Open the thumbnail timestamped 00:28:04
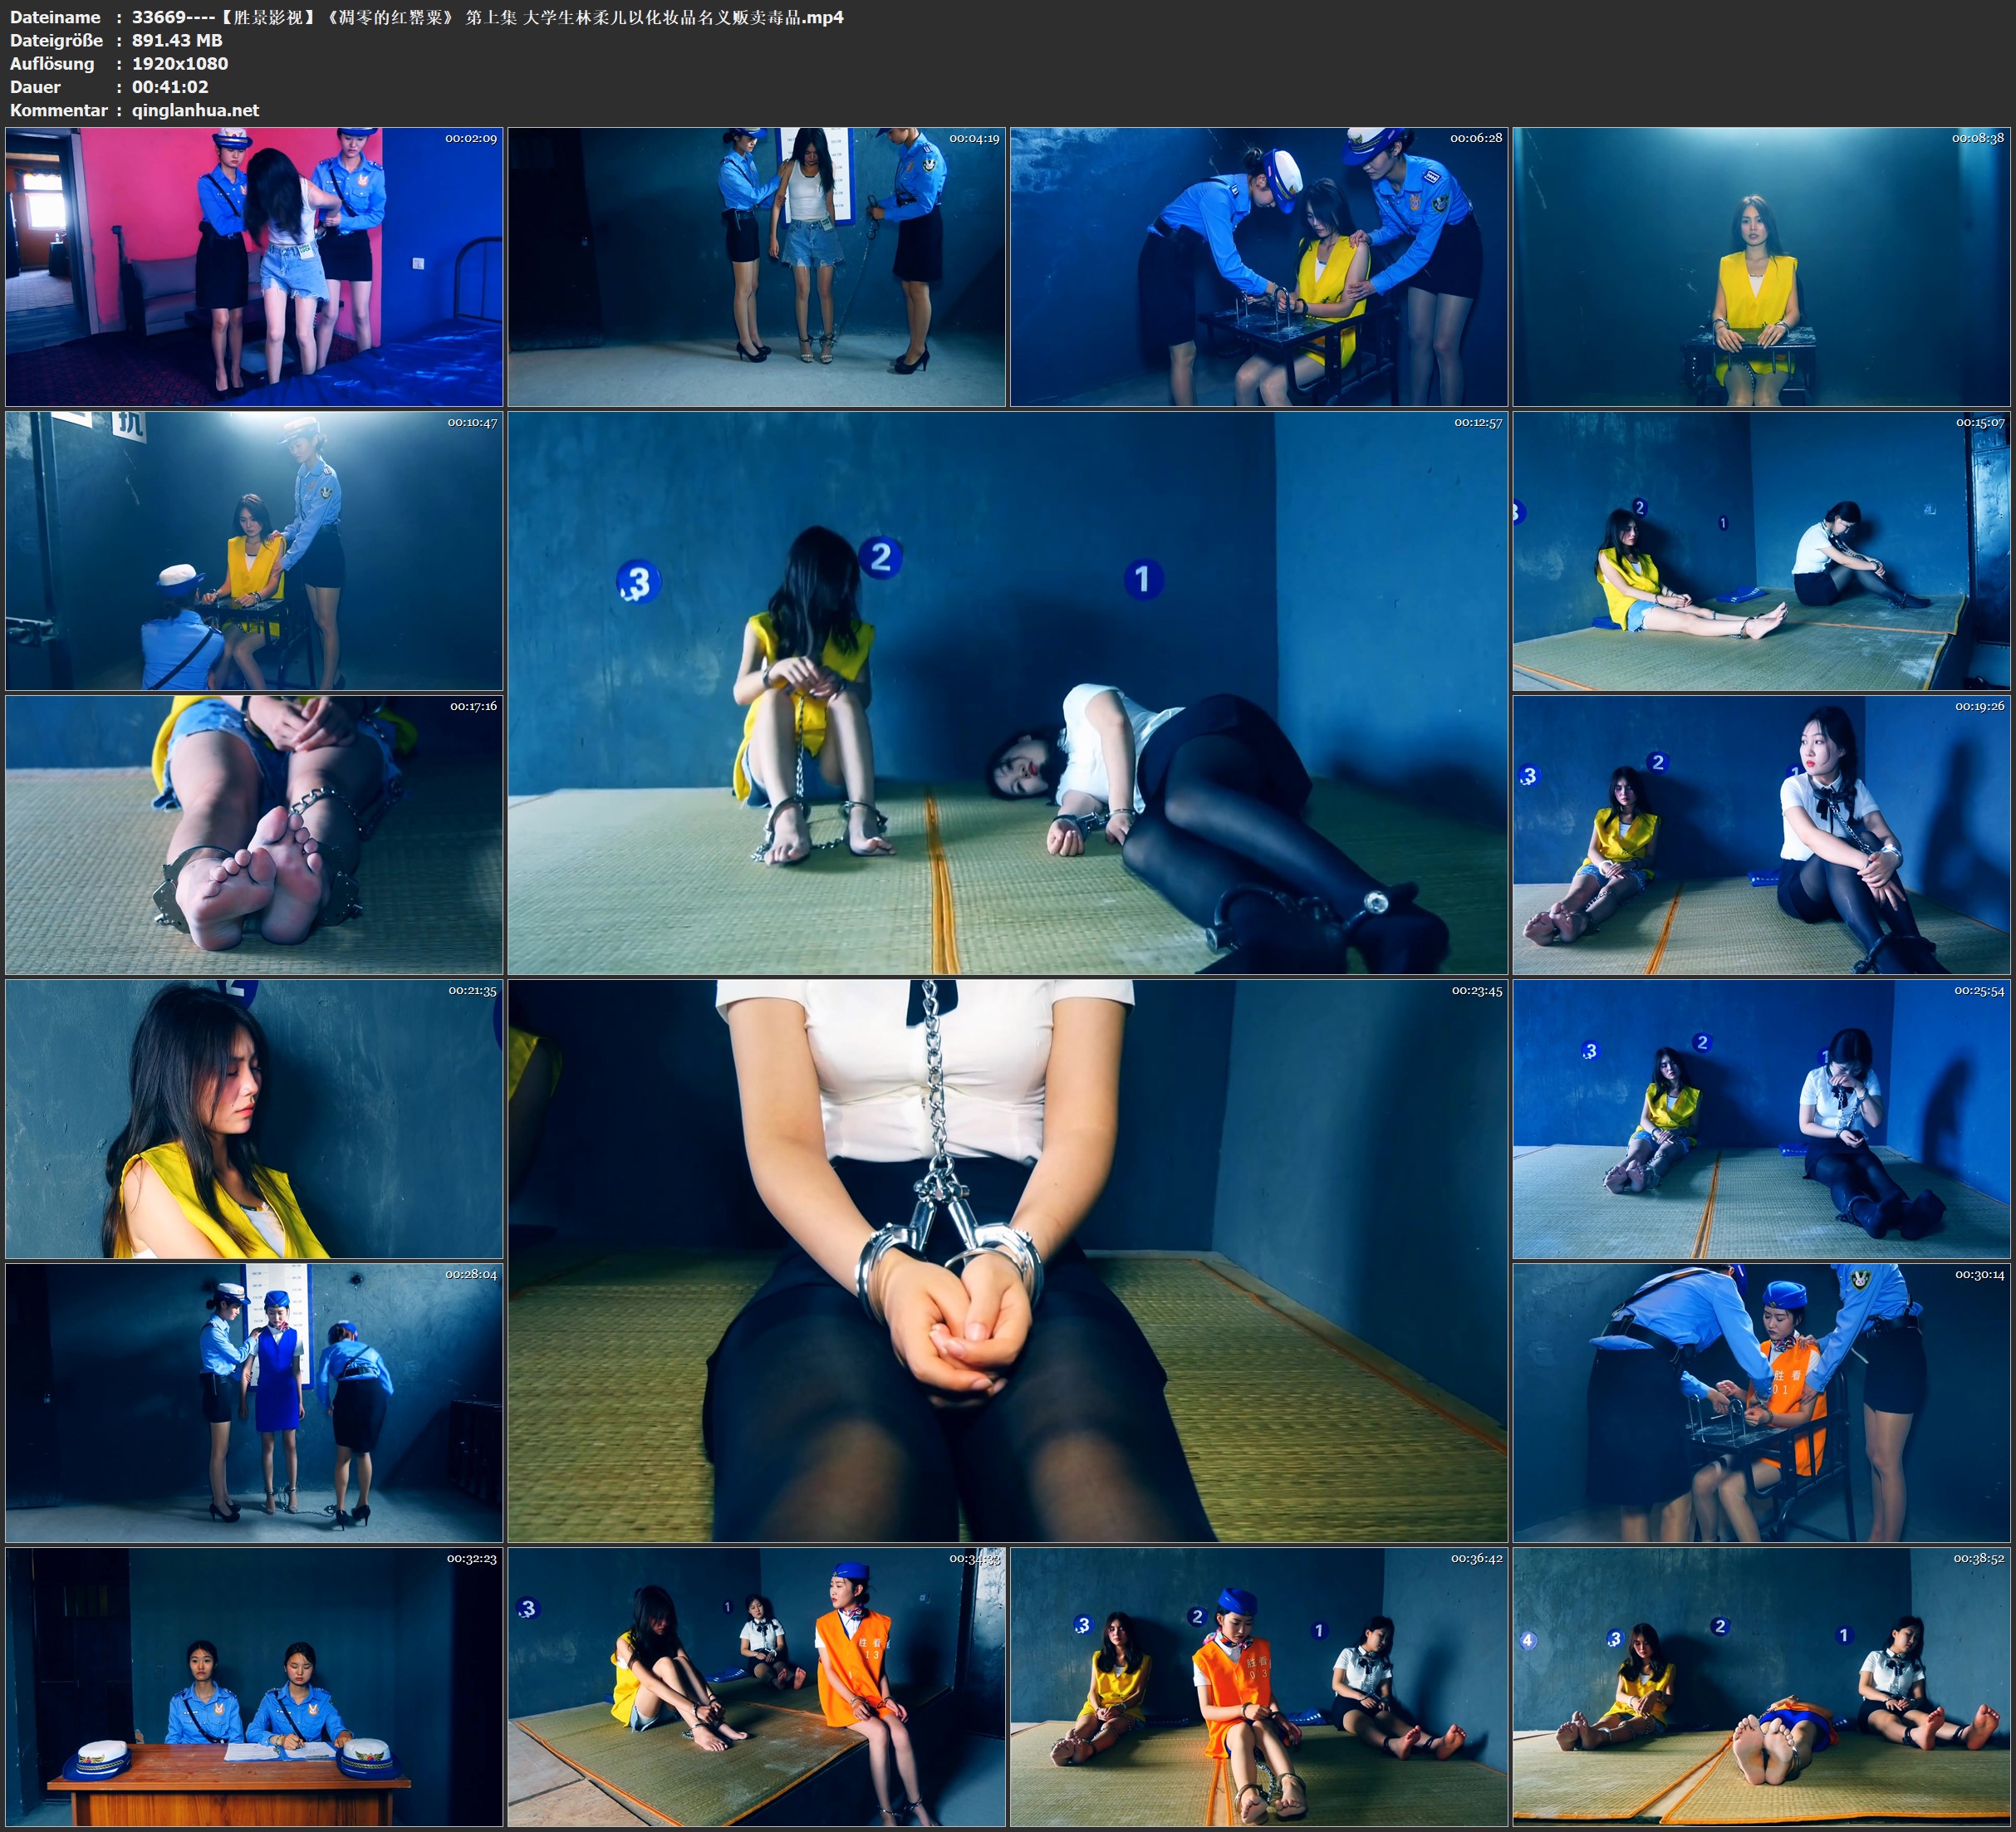The height and width of the screenshot is (1832, 2016). pos(254,1403)
